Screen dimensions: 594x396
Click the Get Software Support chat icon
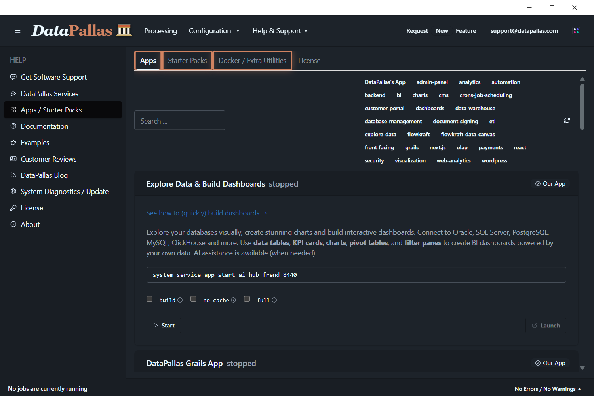(13, 77)
